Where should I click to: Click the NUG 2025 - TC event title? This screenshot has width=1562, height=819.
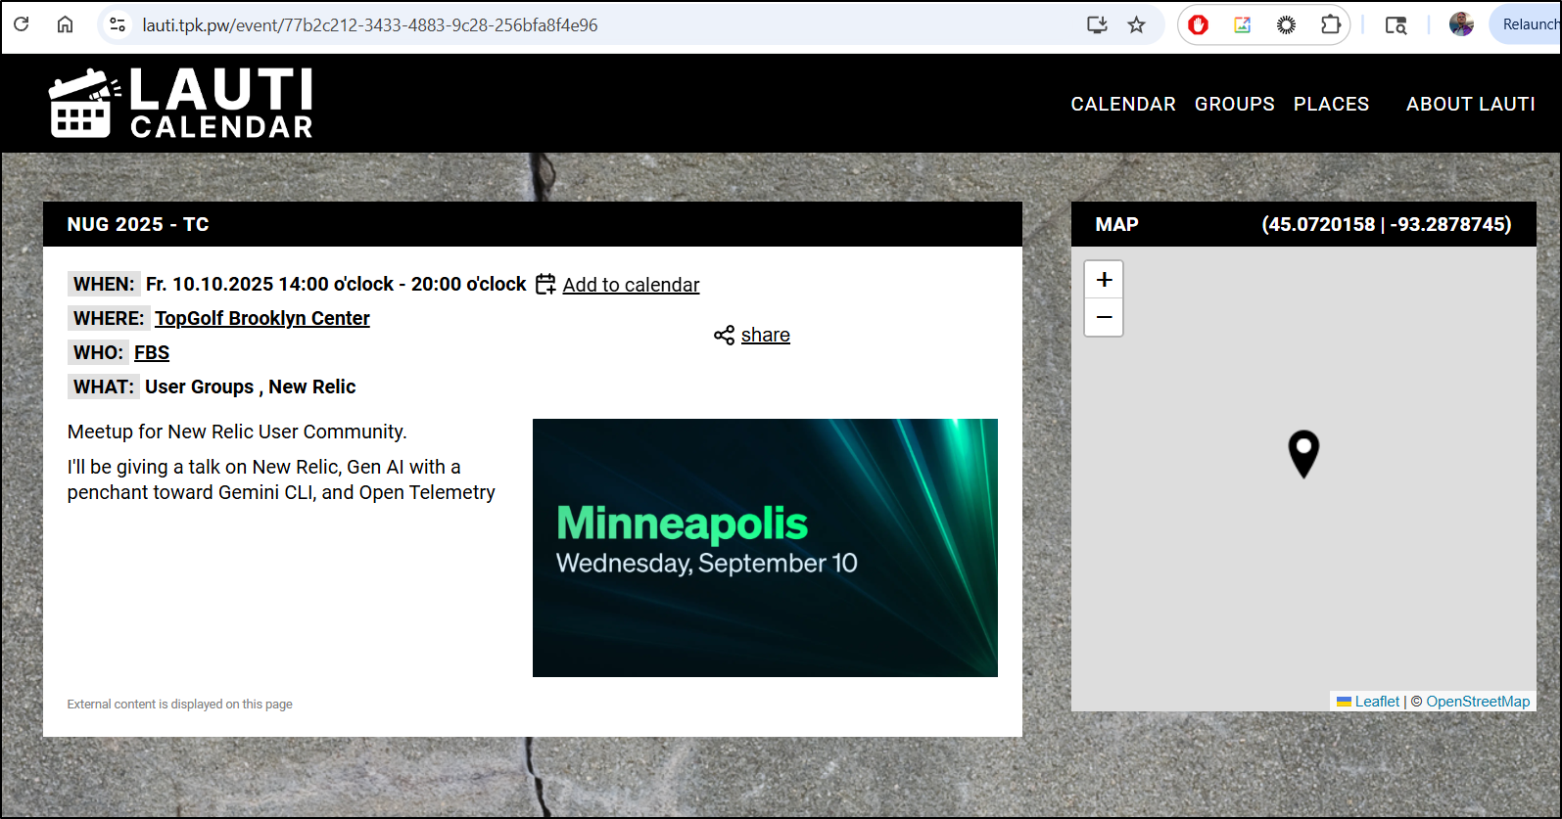[x=138, y=224]
